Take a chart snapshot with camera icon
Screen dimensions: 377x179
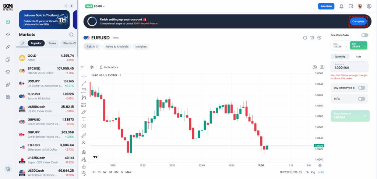click(x=322, y=67)
